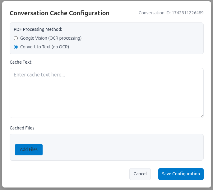Click the textarea resize handle corner

pyautogui.click(x=202, y=116)
